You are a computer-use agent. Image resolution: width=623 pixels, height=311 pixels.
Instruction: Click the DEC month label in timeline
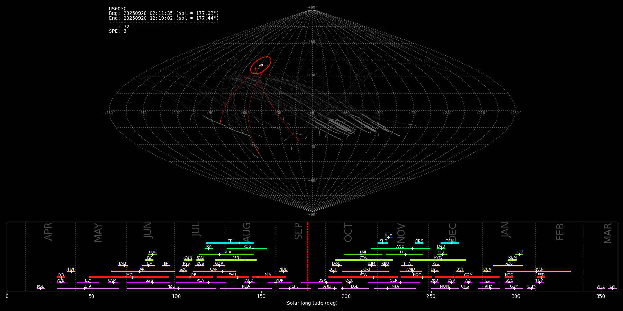[453, 232]
